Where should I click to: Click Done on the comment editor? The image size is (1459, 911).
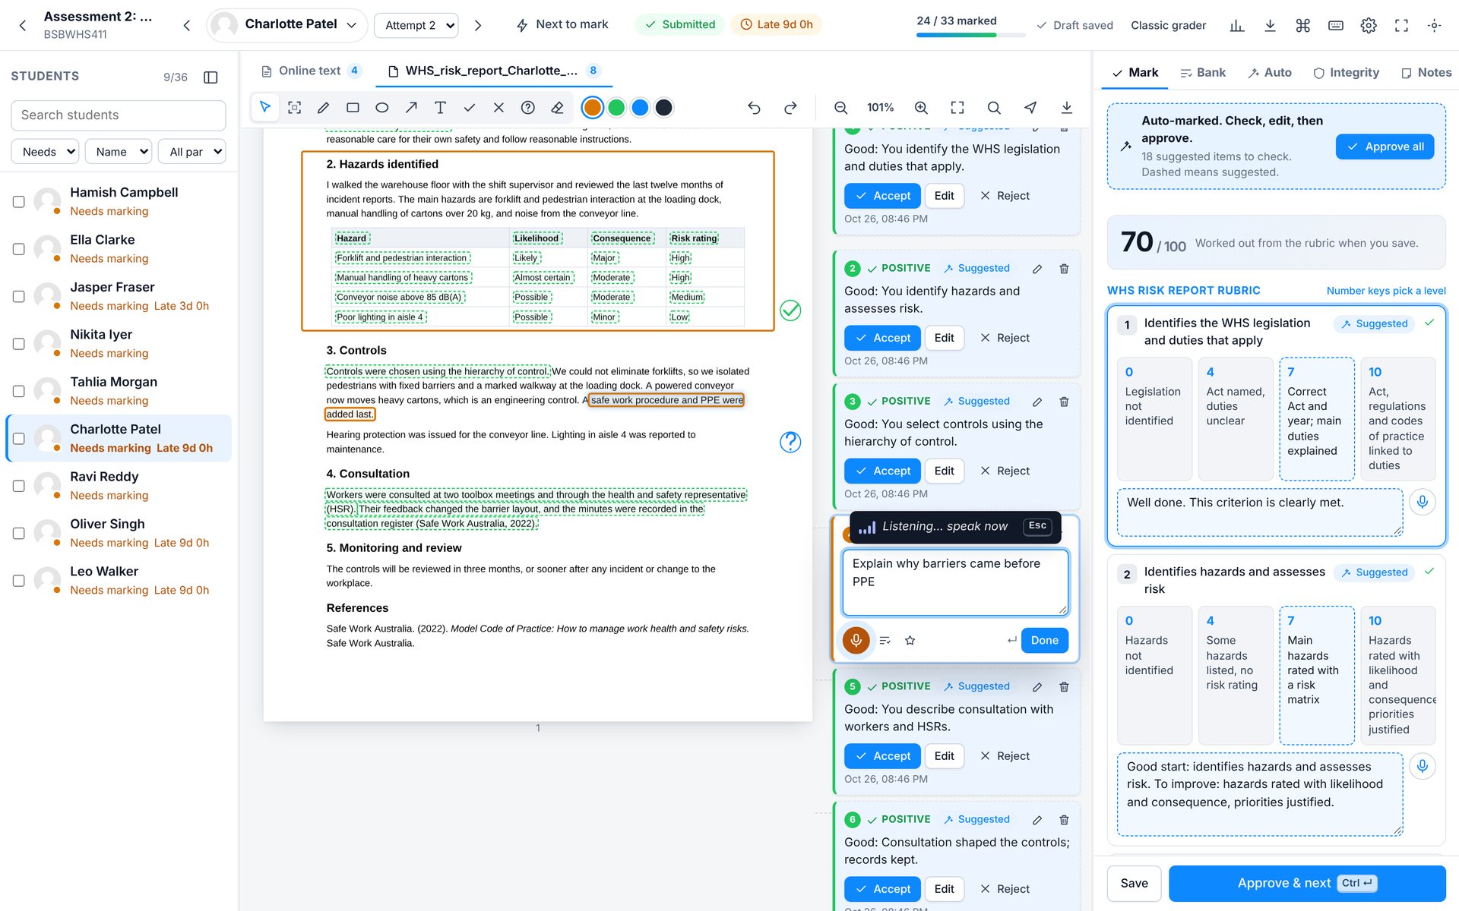pyautogui.click(x=1044, y=640)
